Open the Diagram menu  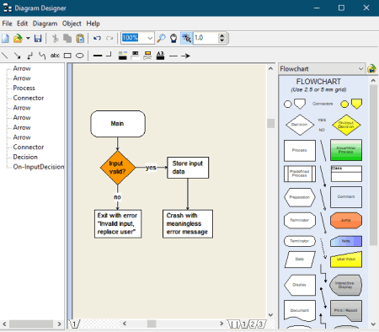(x=45, y=24)
